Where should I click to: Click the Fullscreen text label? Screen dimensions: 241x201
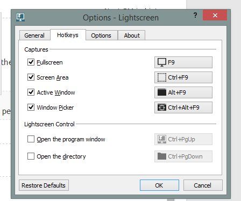click(x=49, y=62)
